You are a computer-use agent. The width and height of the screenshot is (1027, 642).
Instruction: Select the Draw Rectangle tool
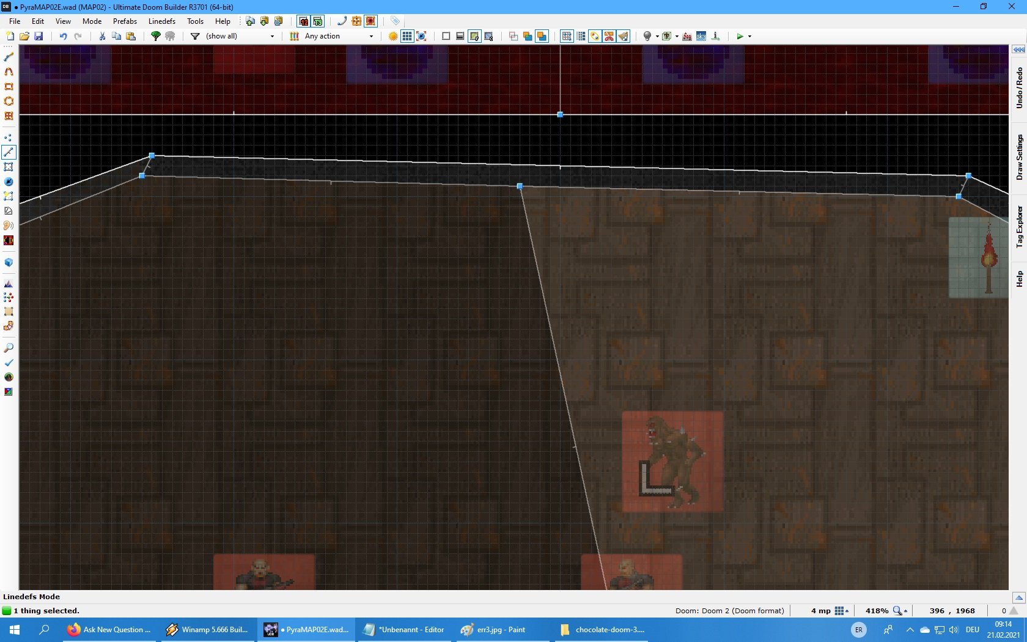(x=9, y=86)
